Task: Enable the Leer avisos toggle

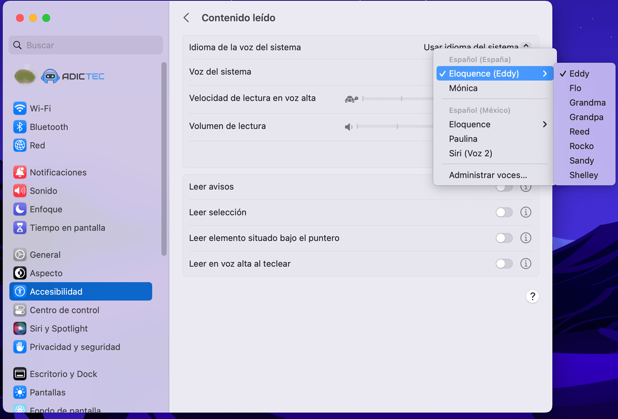Action: 504,187
